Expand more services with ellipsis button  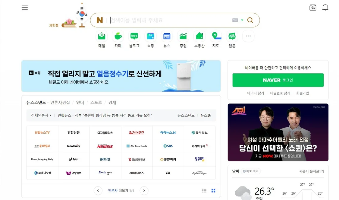pos(248,36)
